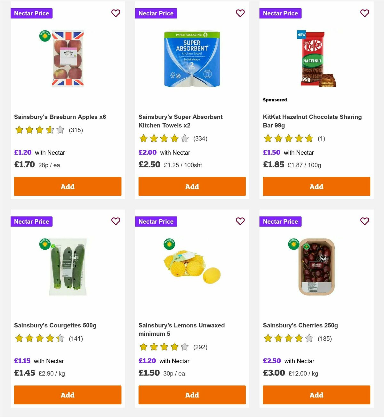384x417 pixels.
Task: Open the Nectar Price tag on the KitKat
Action: pyautogui.click(x=280, y=13)
